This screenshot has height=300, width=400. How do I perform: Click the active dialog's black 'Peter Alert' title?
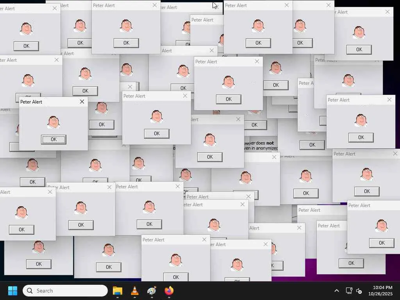click(x=31, y=102)
